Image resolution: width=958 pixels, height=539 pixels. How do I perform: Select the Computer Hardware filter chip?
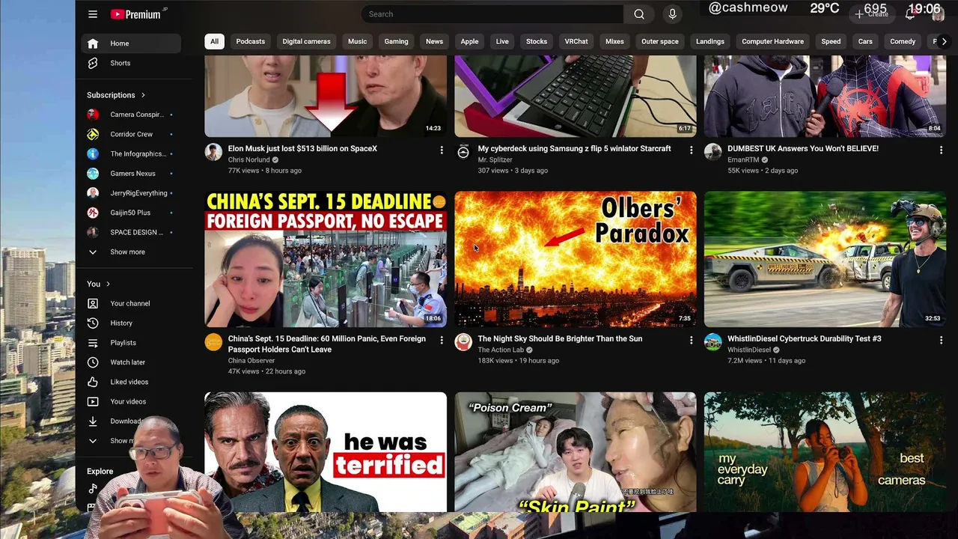(772, 41)
